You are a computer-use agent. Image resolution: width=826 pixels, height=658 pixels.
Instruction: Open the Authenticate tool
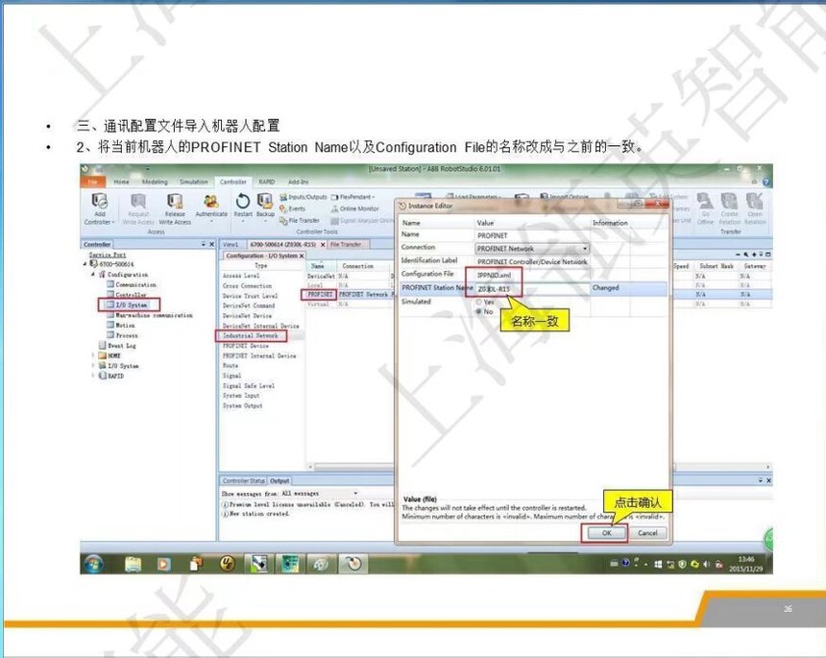(x=211, y=207)
